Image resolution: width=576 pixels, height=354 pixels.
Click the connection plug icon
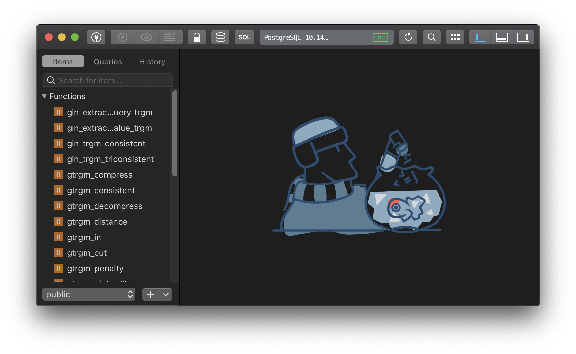pos(96,37)
